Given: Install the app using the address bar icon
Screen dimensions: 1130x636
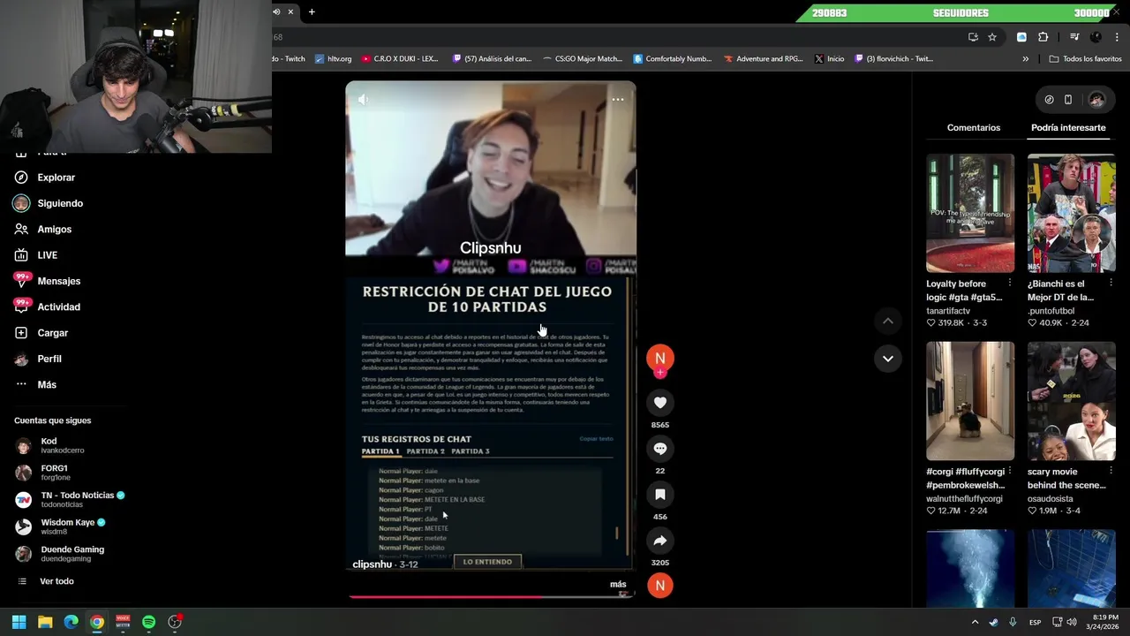Looking at the screenshot, I should pos(973,37).
